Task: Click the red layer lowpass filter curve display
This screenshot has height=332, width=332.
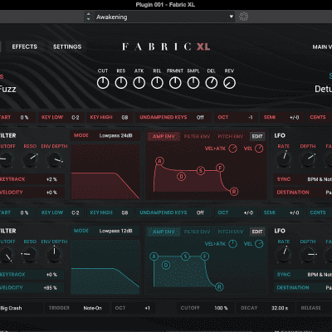Action: click(105, 172)
